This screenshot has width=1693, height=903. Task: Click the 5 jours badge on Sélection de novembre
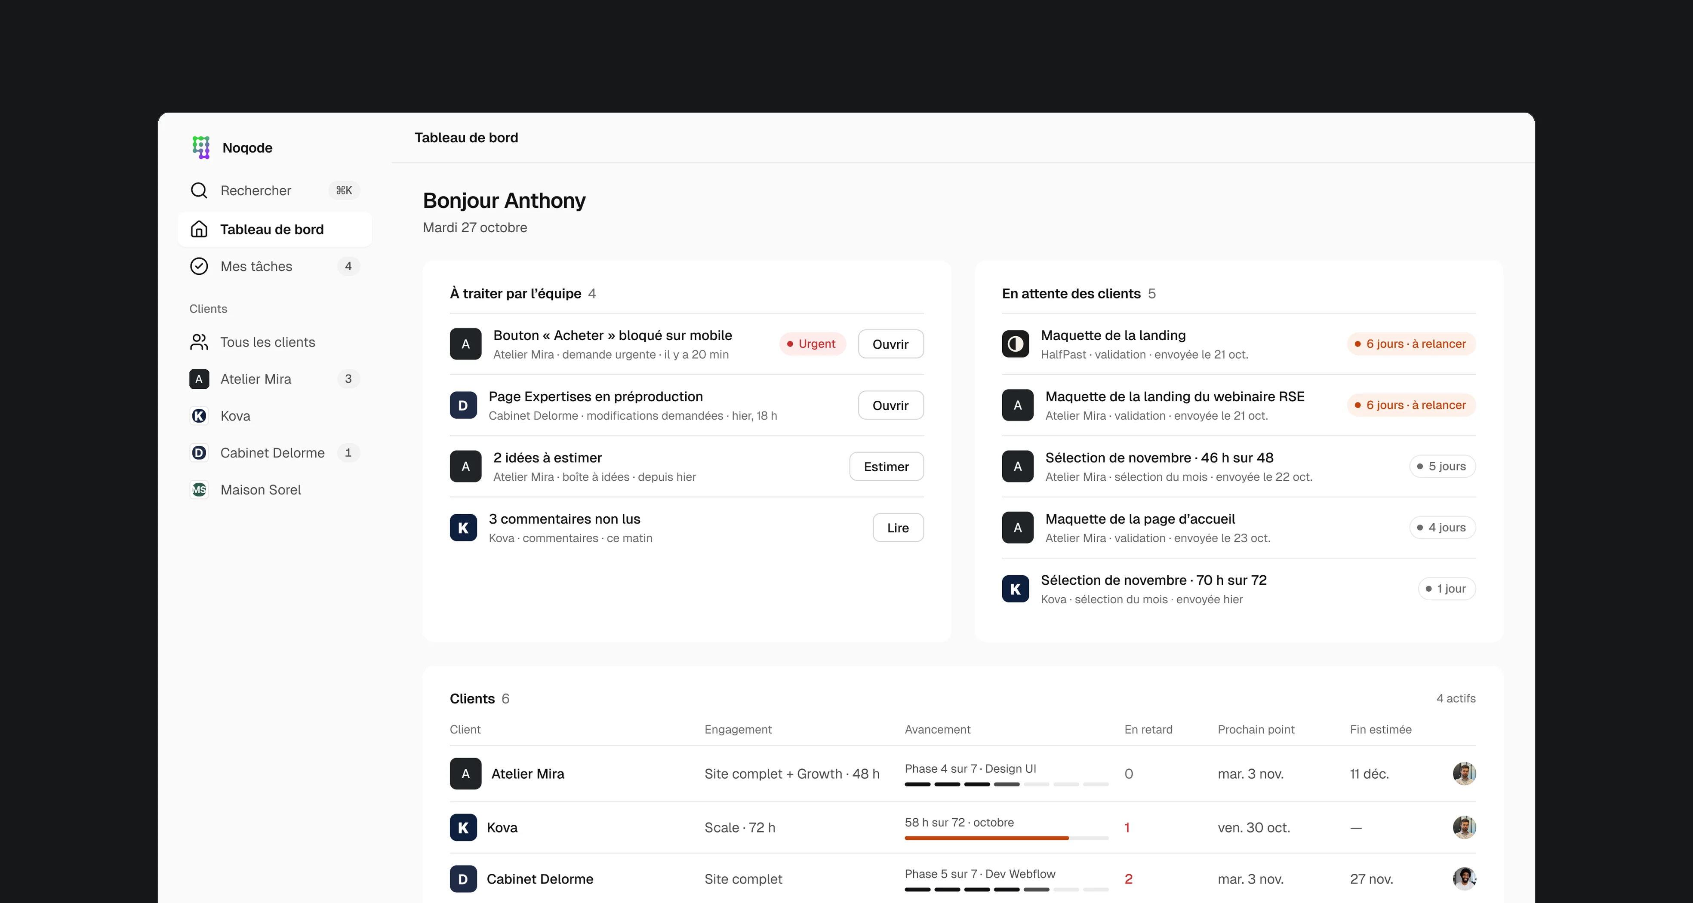[x=1442, y=467]
